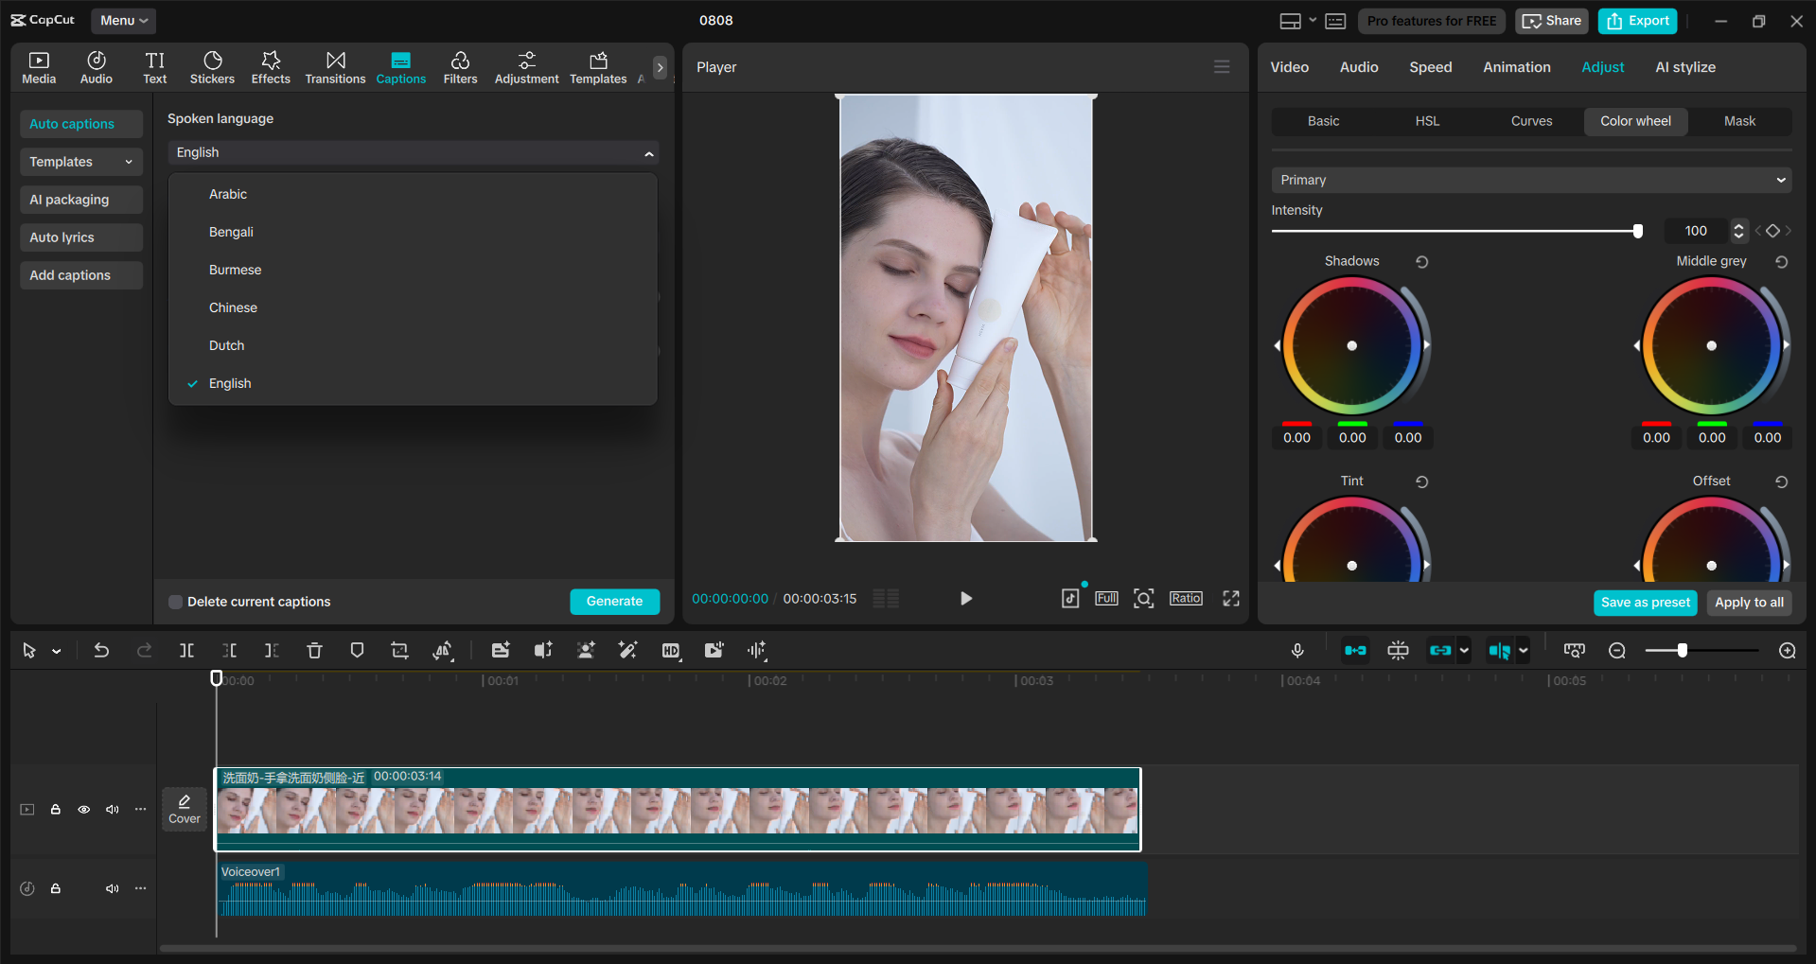The image size is (1816, 964).
Task: Start recording a voiceover with the microphone
Action: (1296, 650)
